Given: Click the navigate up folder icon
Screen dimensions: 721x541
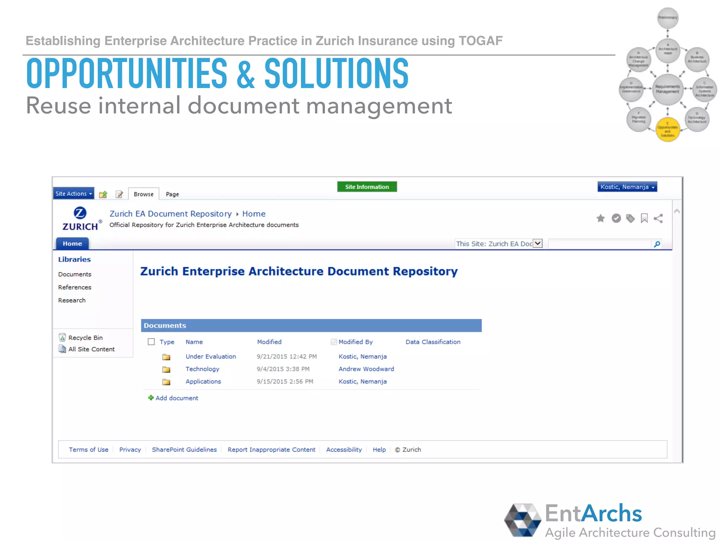Looking at the screenshot, I should [x=103, y=194].
